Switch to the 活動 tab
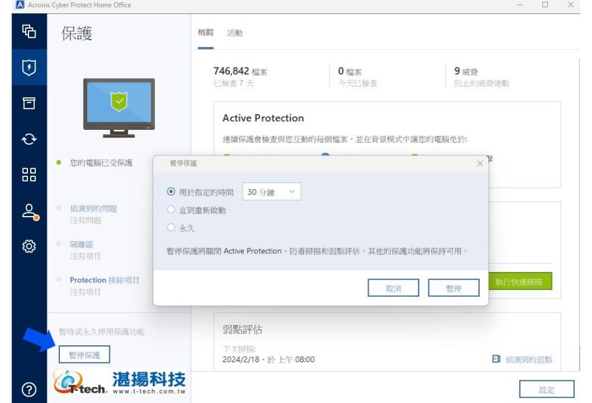The image size is (592, 403). (x=235, y=33)
